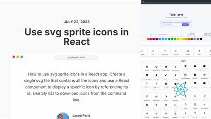Select the outlined clock icon
This screenshot has width=211, height=119.
coord(175,105)
